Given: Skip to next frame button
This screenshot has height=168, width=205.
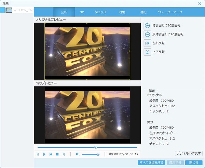Looking at the screenshot, I should click(64, 154).
